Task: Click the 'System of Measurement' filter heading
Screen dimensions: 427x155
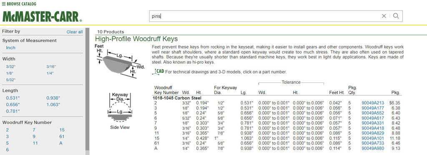Action: pos(30,41)
